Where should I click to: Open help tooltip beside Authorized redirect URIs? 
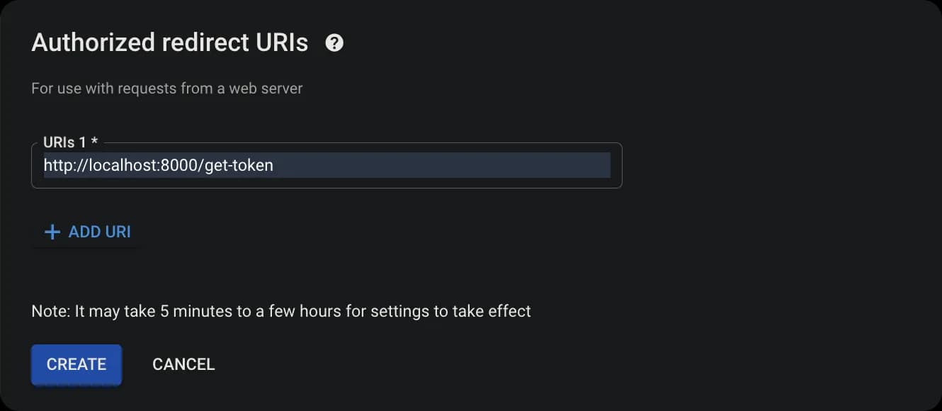coord(334,43)
